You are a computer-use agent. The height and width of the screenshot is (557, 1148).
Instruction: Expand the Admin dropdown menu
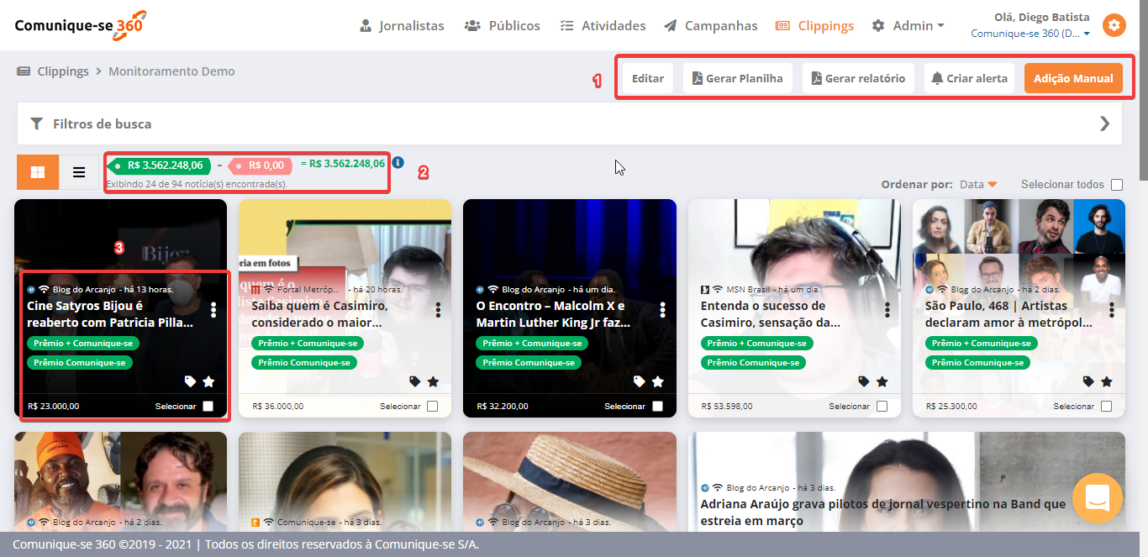coord(908,26)
